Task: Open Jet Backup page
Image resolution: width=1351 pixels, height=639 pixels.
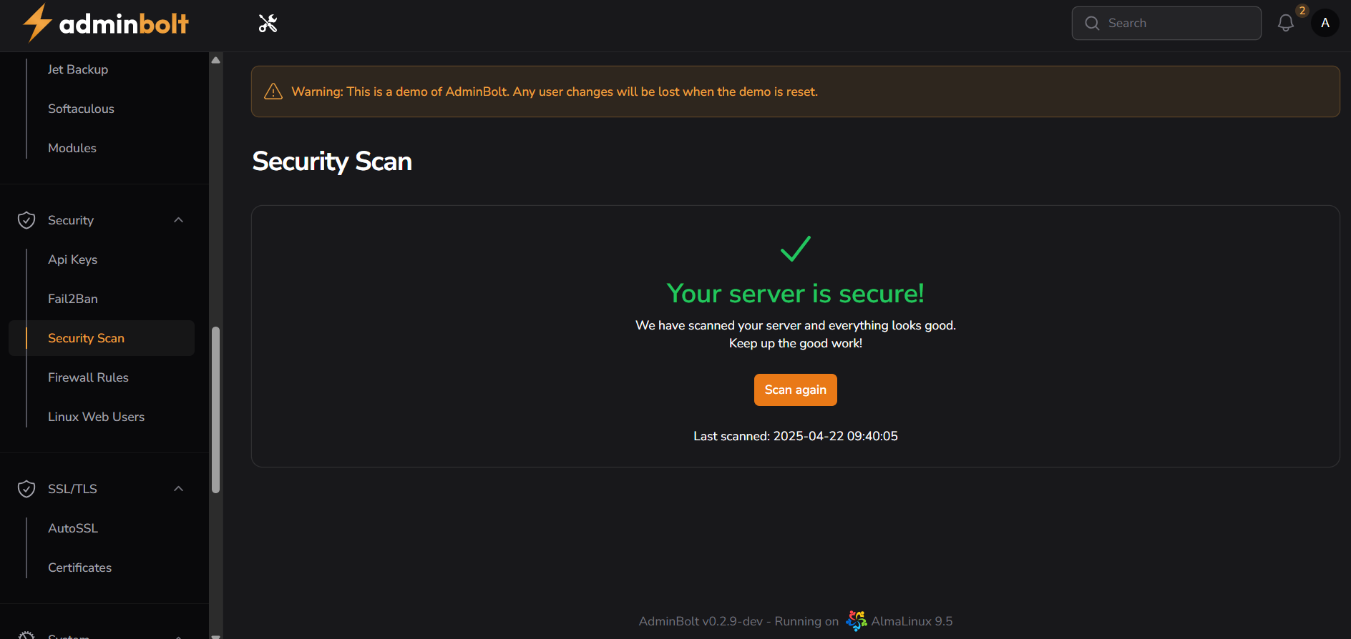Action: (x=78, y=69)
